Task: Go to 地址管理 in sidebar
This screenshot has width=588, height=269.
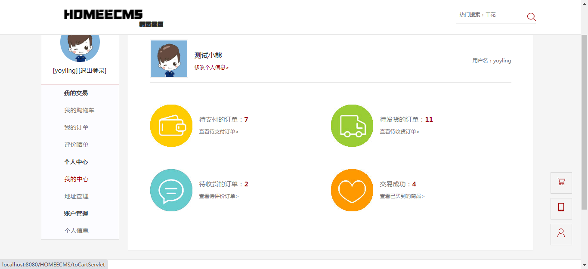Action: [x=76, y=196]
